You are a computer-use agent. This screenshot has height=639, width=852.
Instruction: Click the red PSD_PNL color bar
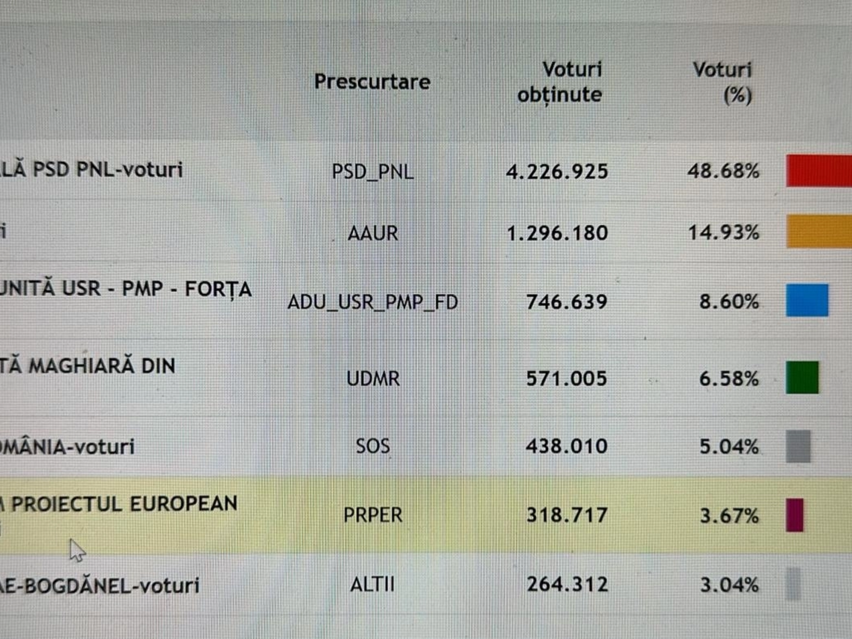(x=819, y=170)
